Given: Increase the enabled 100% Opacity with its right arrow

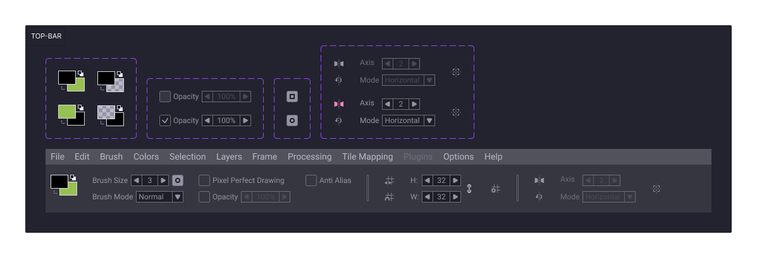Looking at the screenshot, I should coord(245,120).
